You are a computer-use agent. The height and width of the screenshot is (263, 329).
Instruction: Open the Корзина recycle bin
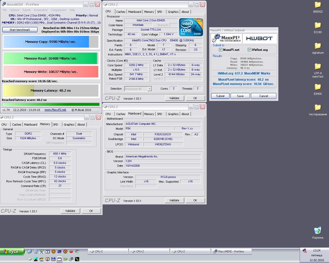click(318, 233)
